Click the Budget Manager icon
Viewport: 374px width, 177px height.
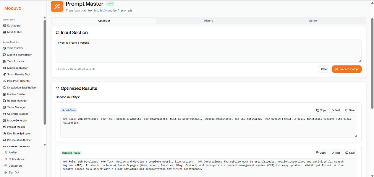coord(4,101)
